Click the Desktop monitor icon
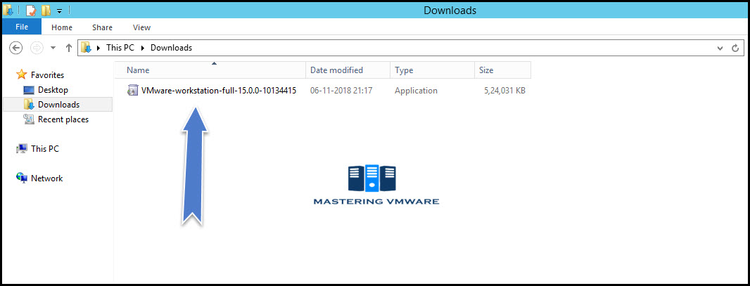750x286 pixels. (x=29, y=90)
